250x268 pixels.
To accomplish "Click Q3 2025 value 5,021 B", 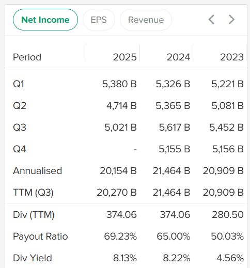I will click(x=121, y=128).
